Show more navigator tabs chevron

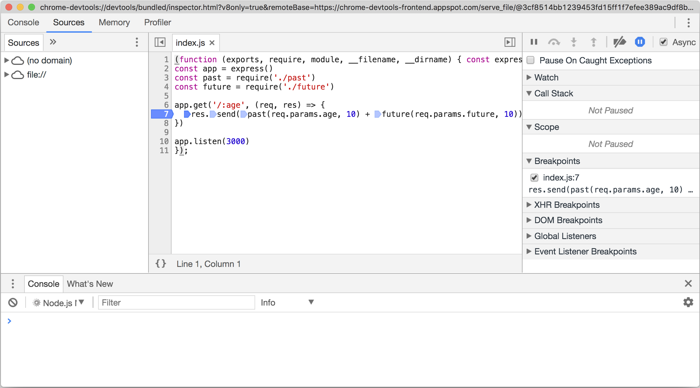click(x=53, y=42)
